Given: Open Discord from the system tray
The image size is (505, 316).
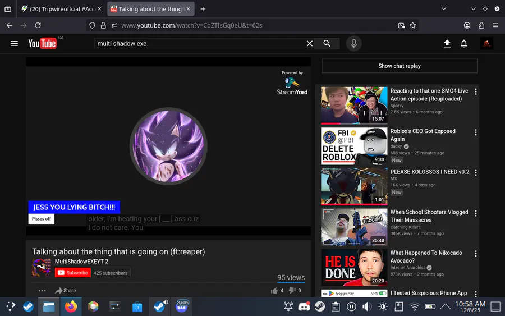Looking at the screenshot, I should pyautogui.click(x=304, y=306).
